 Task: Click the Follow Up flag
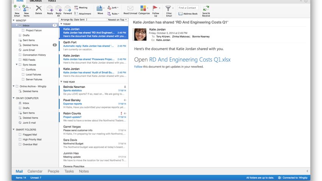coord(155,8)
